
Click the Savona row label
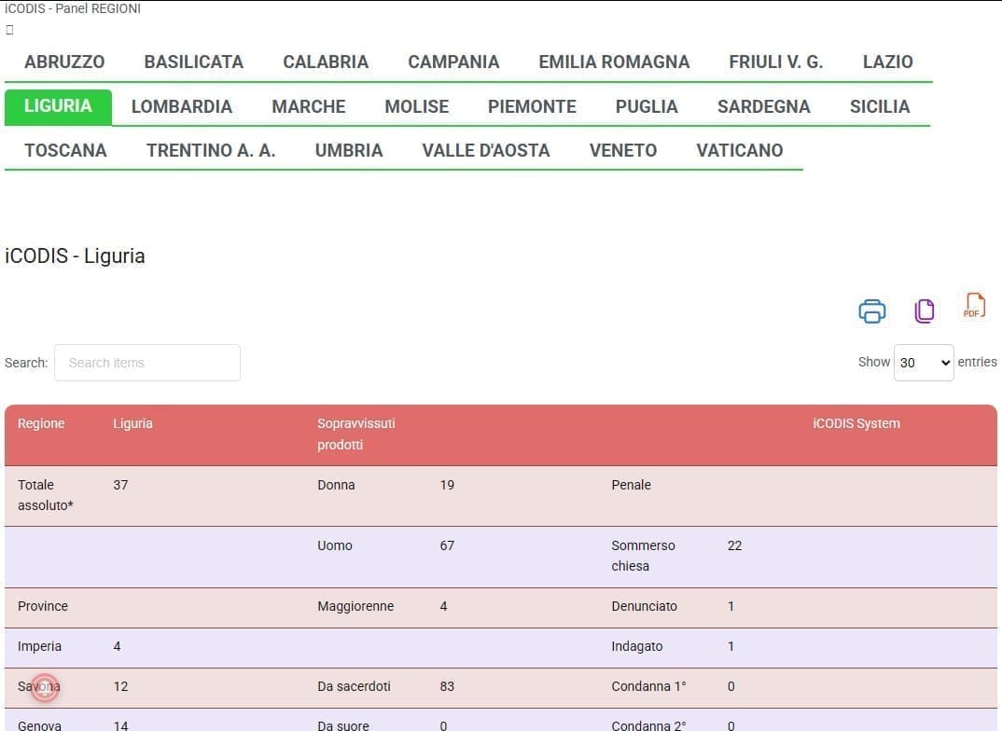tap(39, 687)
